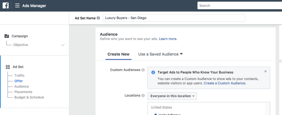Edit the Ad Set Name field
Image resolution: width=282 pixels, height=115 pixels.
[174, 18]
